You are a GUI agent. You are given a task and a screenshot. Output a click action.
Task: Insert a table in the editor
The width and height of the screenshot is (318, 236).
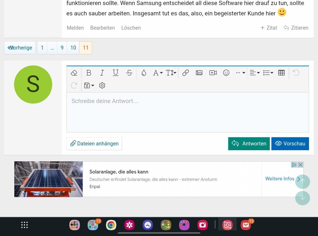tap(281, 73)
